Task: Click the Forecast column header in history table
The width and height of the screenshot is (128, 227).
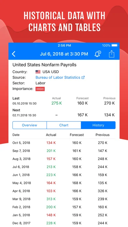Action: (x=77, y=135)
